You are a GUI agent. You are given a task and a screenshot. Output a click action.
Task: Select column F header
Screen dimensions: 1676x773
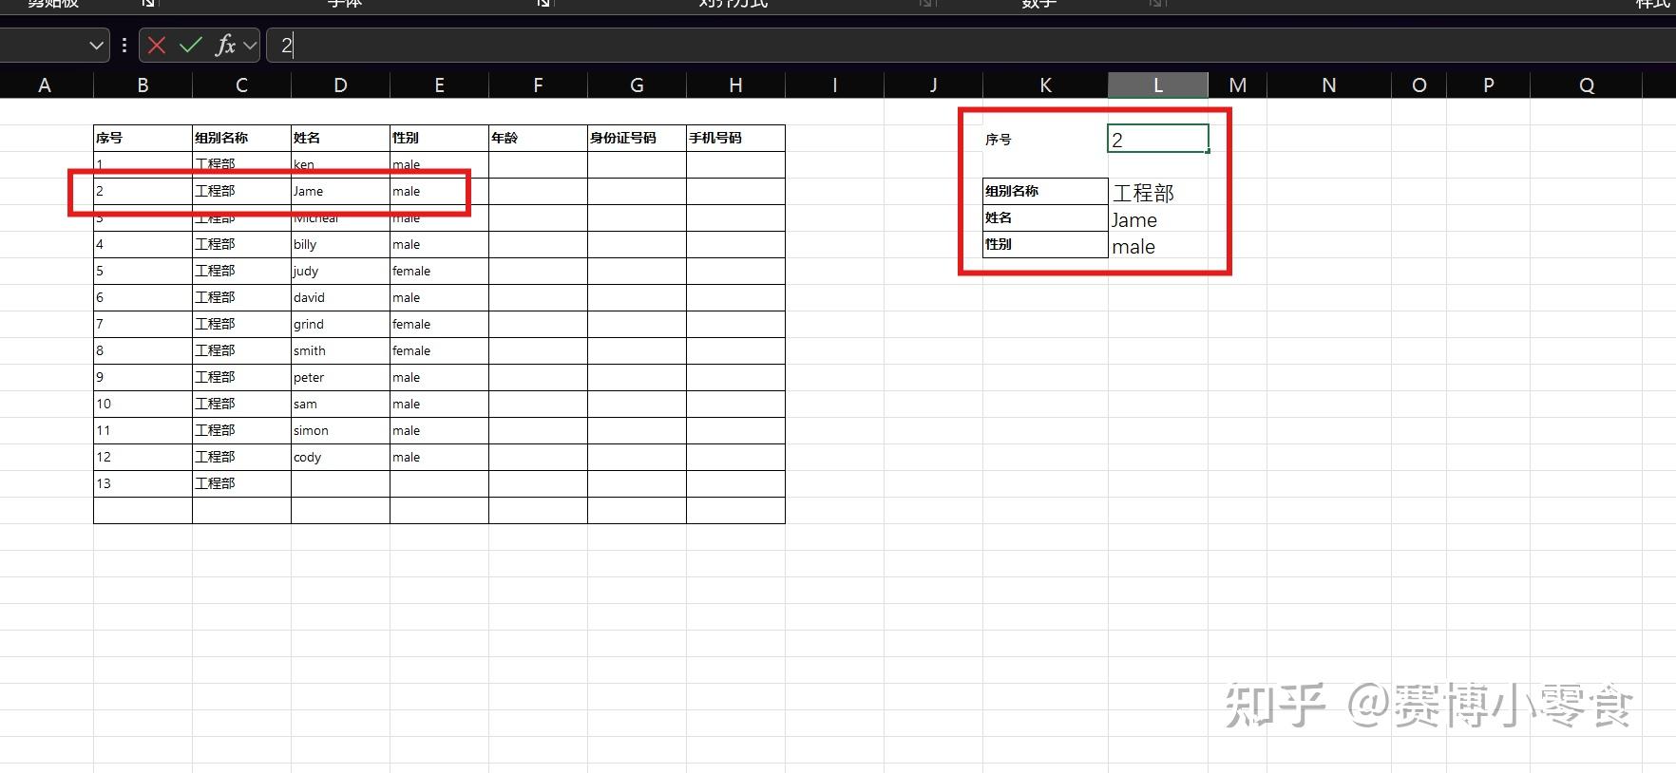[538, 85]
